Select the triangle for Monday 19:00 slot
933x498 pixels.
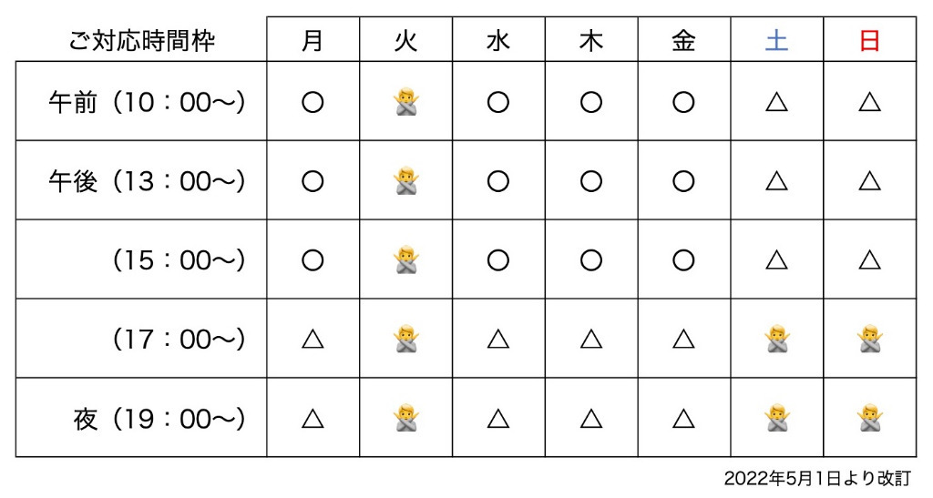313,419
